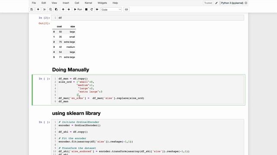This screenshot has height=155, width=277.
Task: Click the cost value 75 cell
Action: (61, 42)
